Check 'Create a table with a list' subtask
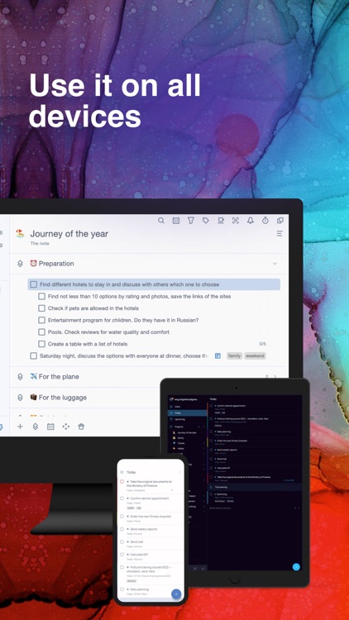The image size is (349, 620). [x=41, y=344]
